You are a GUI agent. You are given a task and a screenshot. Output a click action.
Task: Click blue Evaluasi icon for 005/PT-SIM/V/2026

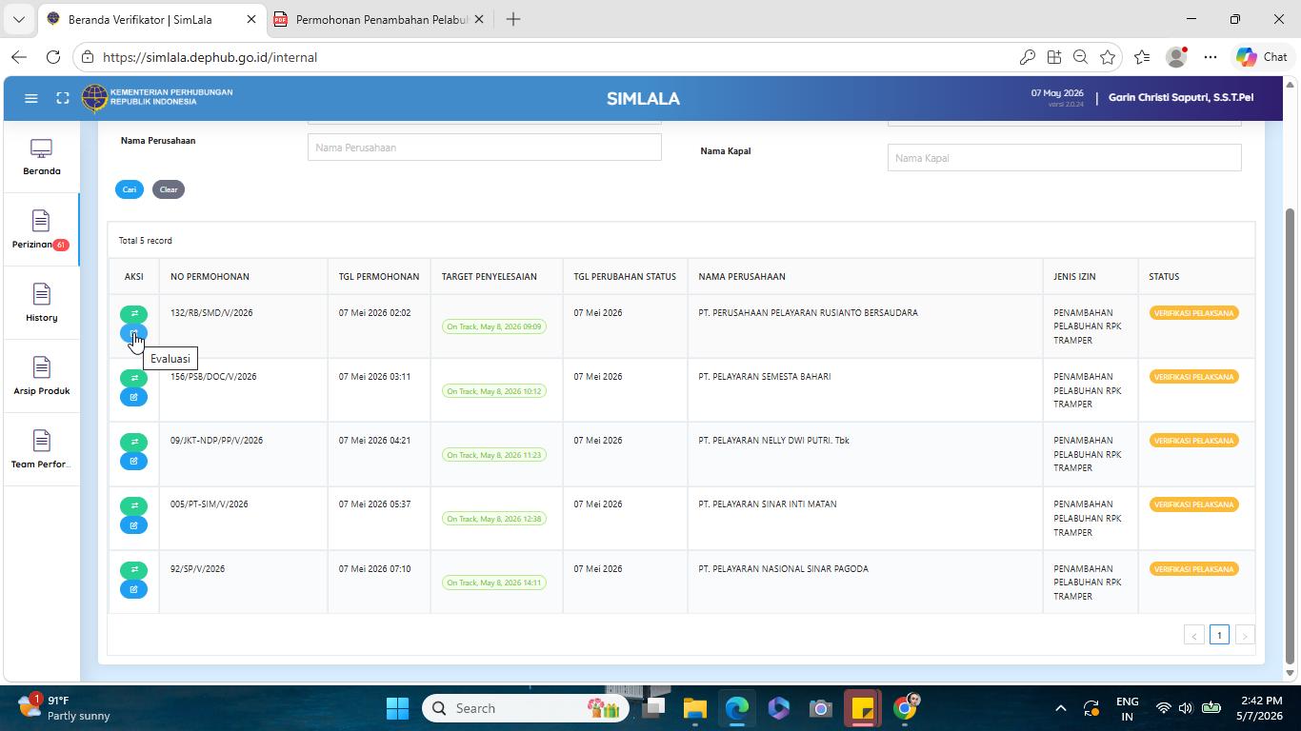pyautogui.click(x=133, y=524)
